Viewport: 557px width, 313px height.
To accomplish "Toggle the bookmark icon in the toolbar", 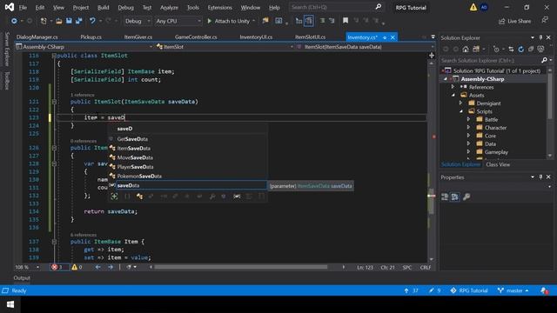I will click(x=346, y=21).
